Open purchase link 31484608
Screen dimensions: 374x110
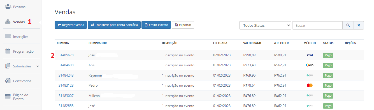(x=66, y=65)
